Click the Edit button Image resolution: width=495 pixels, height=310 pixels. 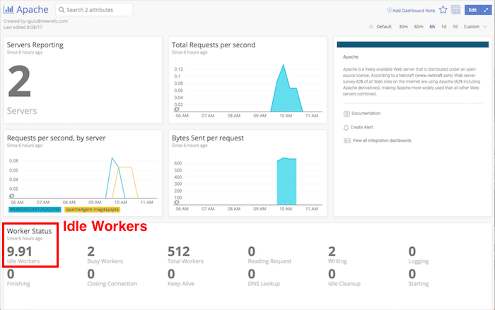point(472,10)
